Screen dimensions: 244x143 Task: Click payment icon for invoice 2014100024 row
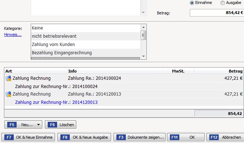[9, 78]
